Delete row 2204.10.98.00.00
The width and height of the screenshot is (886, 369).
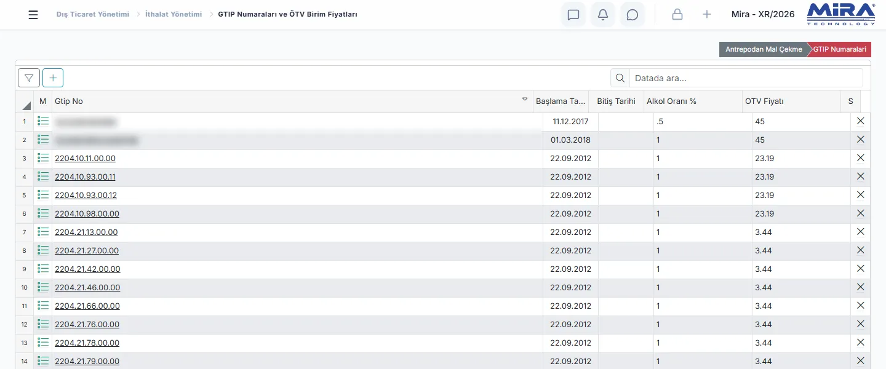click(x=861, y=213)
